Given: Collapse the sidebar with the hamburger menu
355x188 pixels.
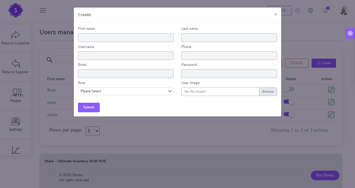Looking at the screenshot, I should [x=43, y=10].
